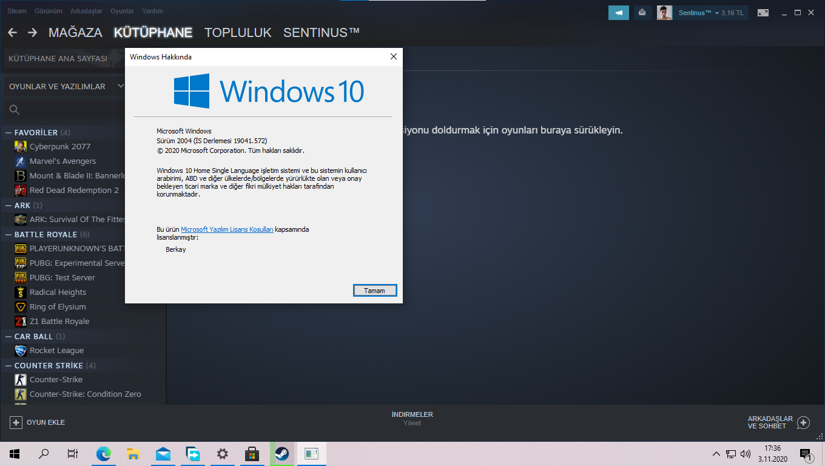The image size is (825, 466).
Task: Select the Z1 Battle Royale icon
Action: click(21, 322)
